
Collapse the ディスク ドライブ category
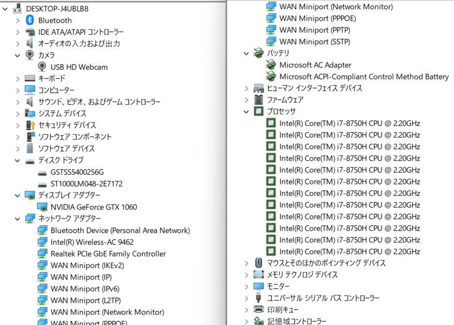tap(18, 160)
